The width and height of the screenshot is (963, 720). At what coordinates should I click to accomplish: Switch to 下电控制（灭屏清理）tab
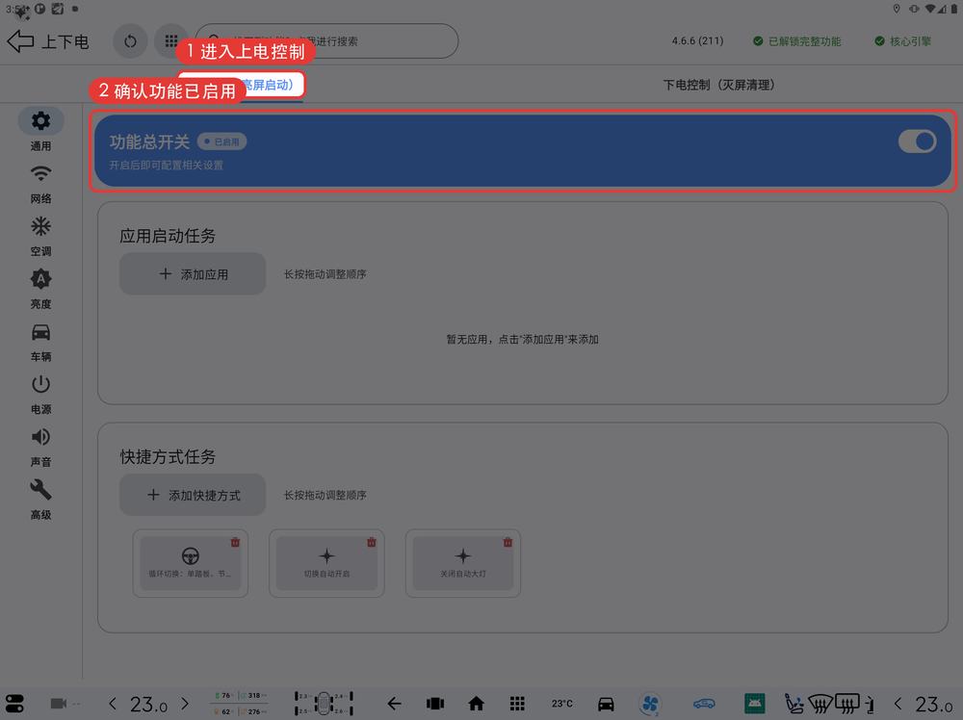(x=718, y=85)
